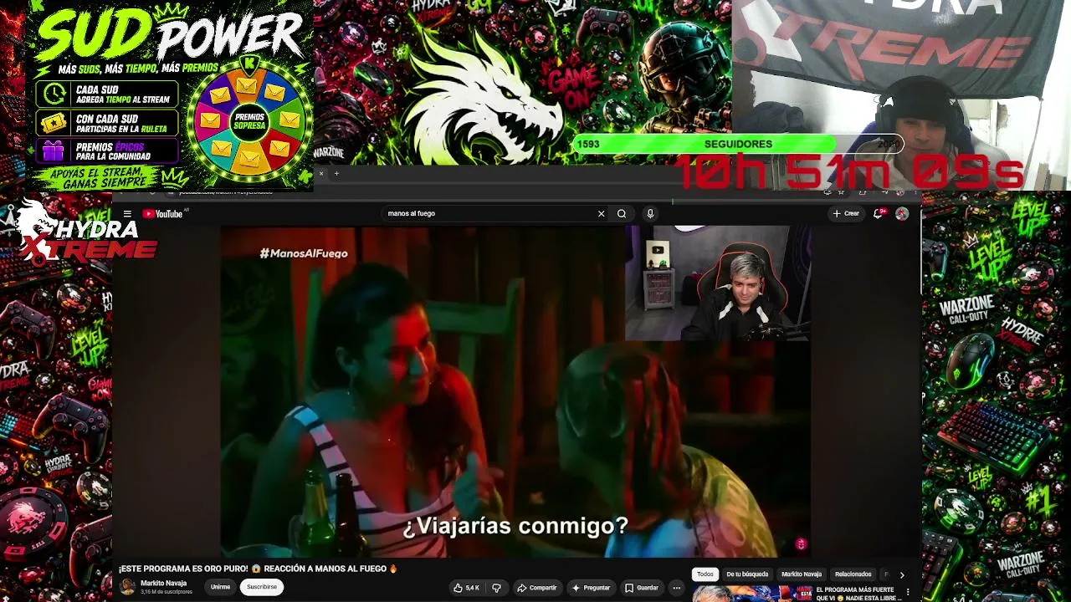Open more actions three-dot menu under video
This screenshot has width=1071, height=602.
point(677,588)
